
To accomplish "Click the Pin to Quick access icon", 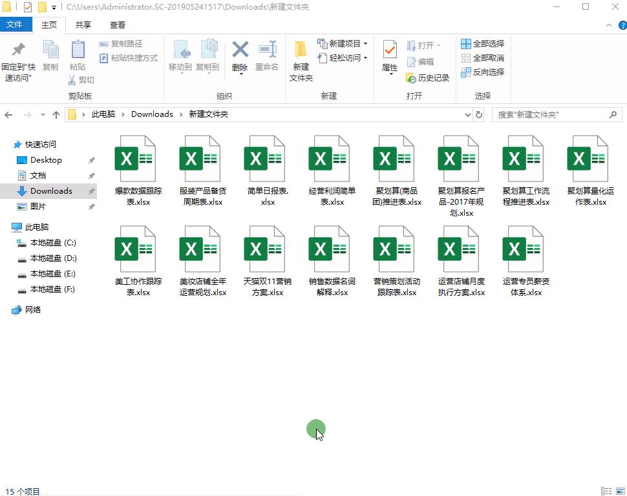I will [18, 50].
